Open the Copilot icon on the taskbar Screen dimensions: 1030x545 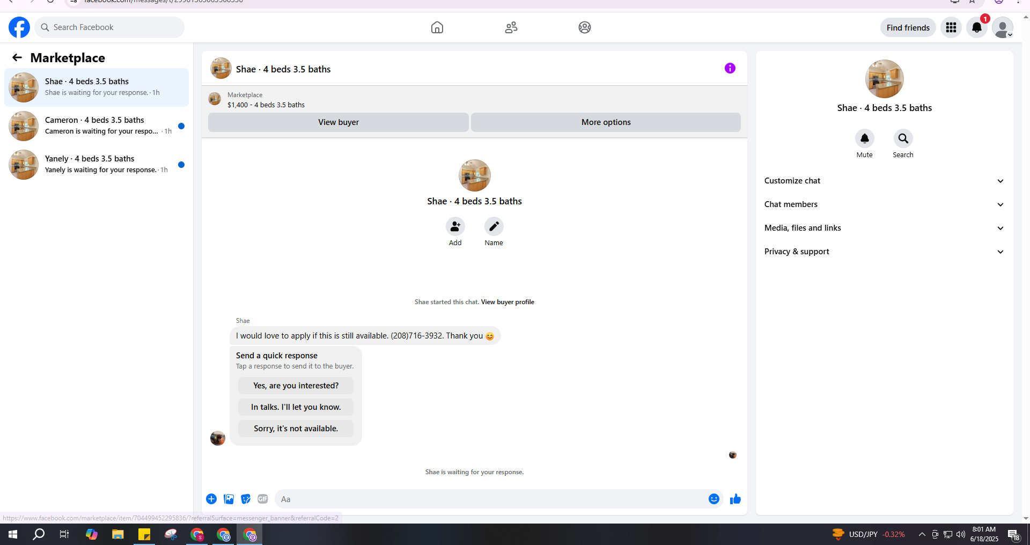(x=92, y=534)
